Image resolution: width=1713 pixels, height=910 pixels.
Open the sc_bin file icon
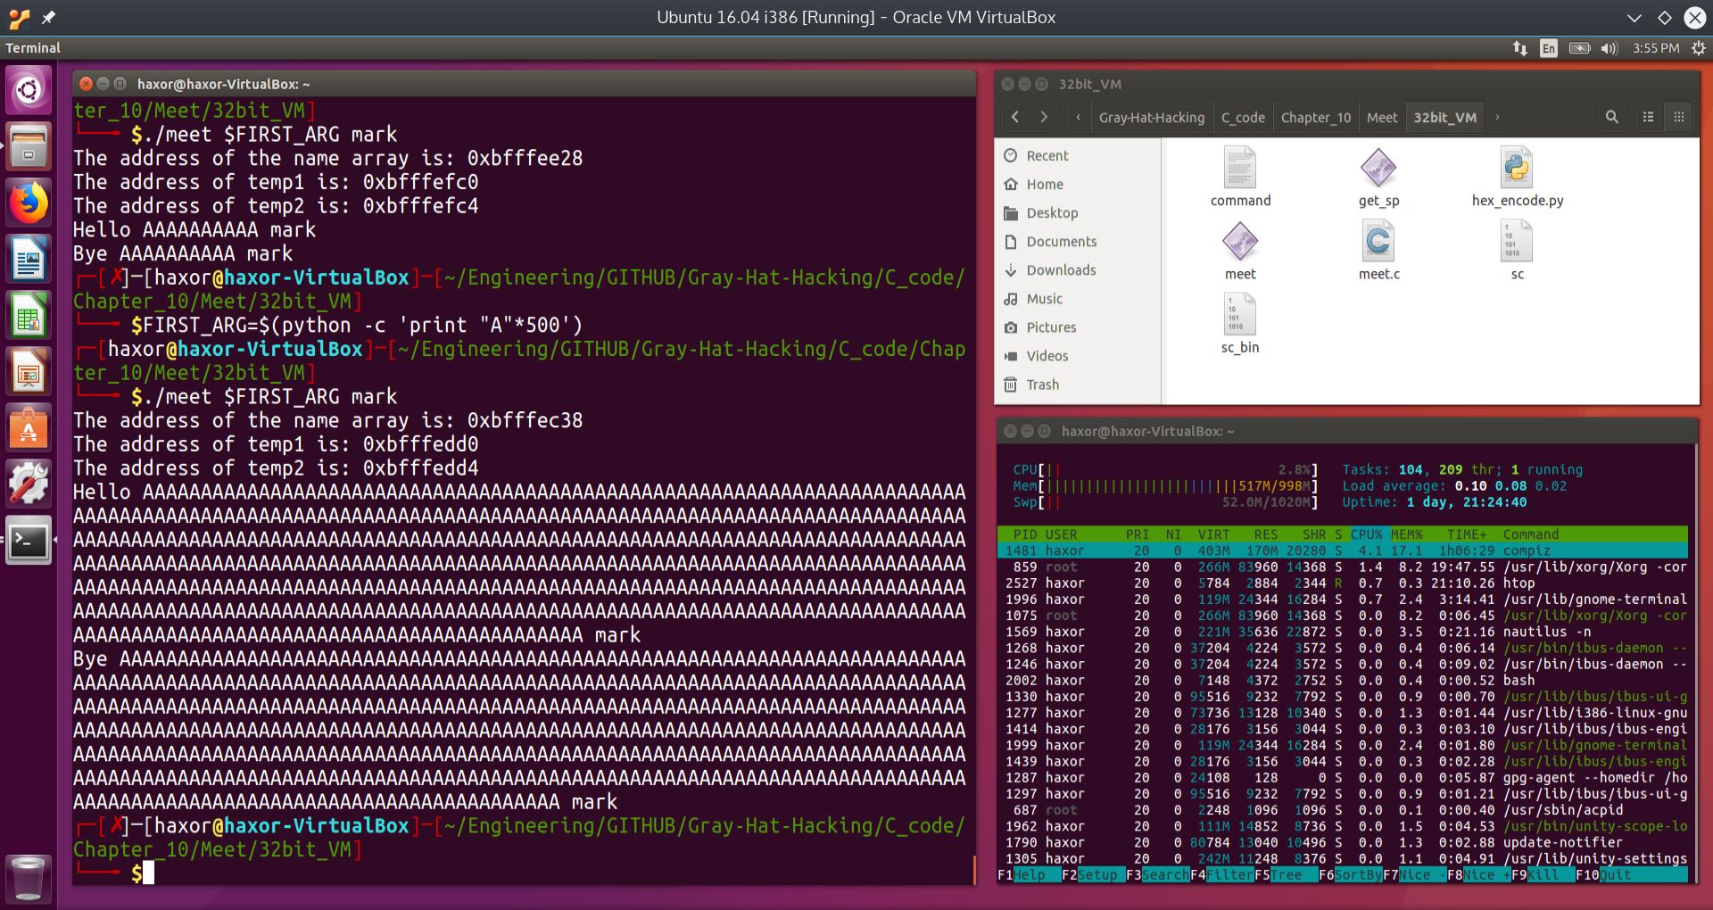[x=1239, y=314]
